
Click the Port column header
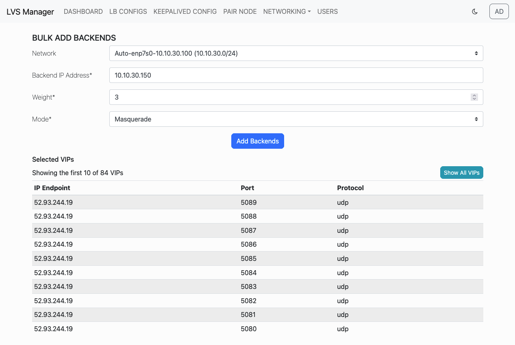coord(248,188)
